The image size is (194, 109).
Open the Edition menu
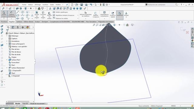tap(30, 5)
